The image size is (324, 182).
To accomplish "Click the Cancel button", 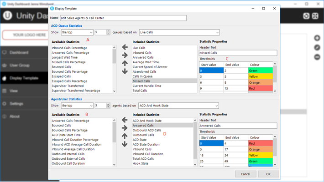I will [246, 174].
